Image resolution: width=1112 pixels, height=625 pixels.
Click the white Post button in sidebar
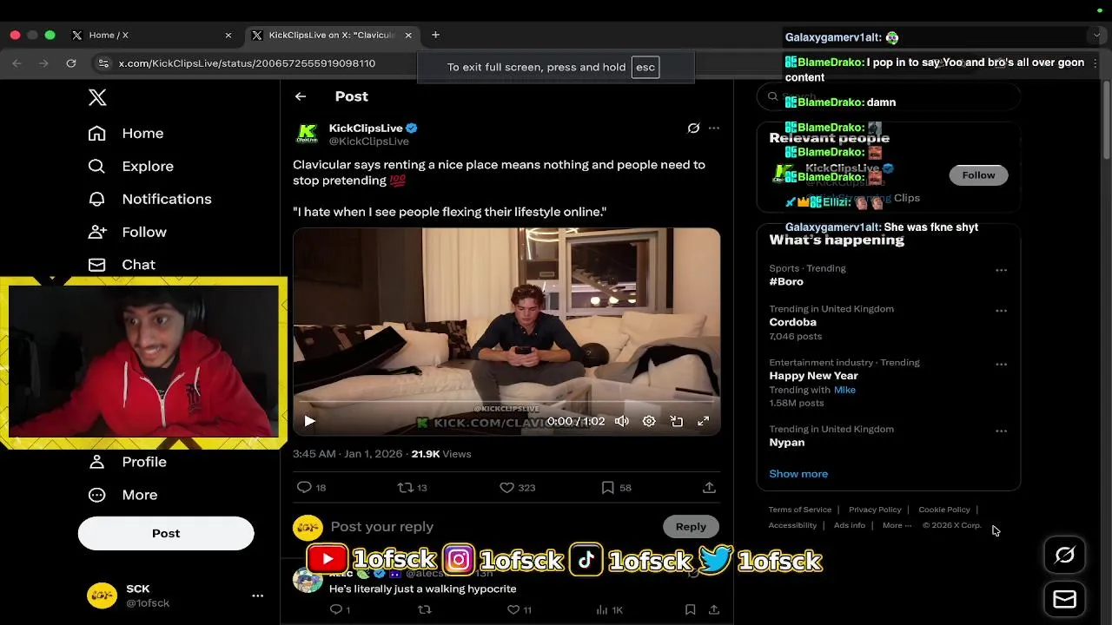[166, 533]
